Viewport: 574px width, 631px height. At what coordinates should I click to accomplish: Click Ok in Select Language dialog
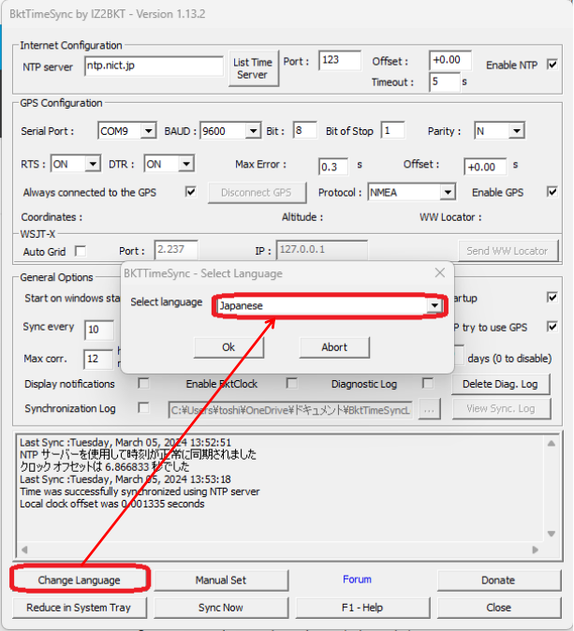[228, 347]
